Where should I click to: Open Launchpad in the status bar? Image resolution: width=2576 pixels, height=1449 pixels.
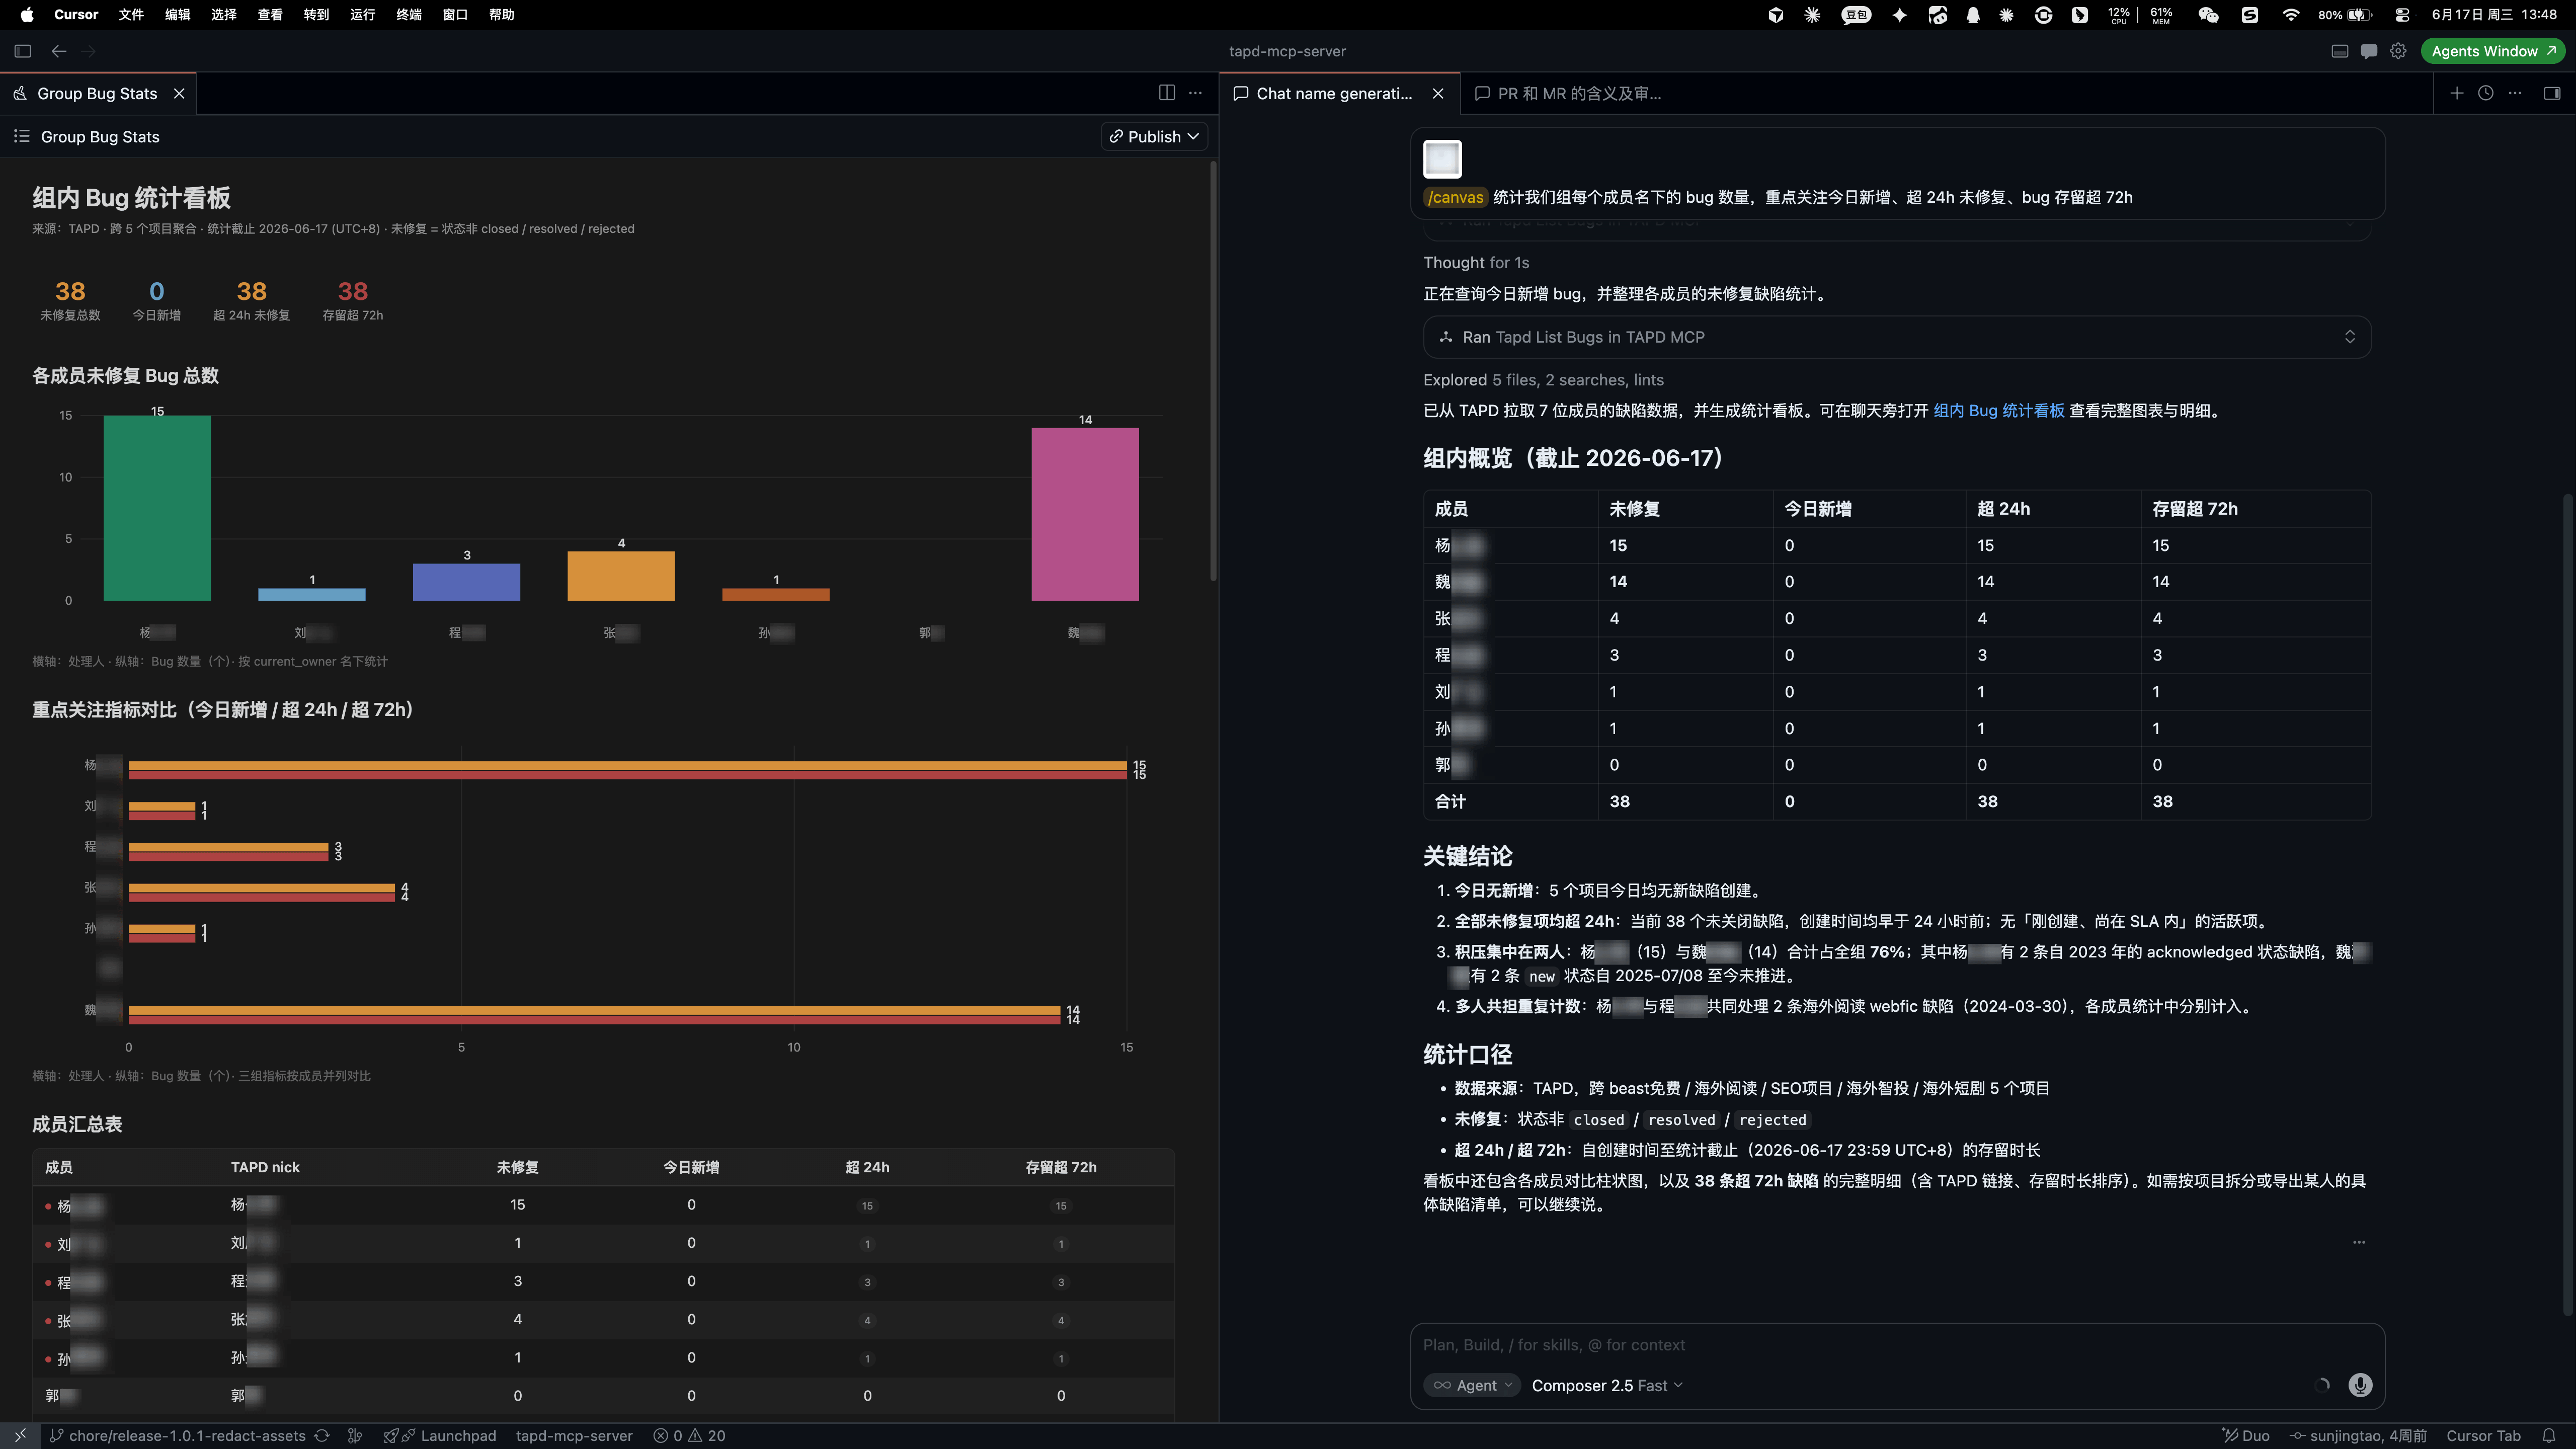click(440, 1436)
